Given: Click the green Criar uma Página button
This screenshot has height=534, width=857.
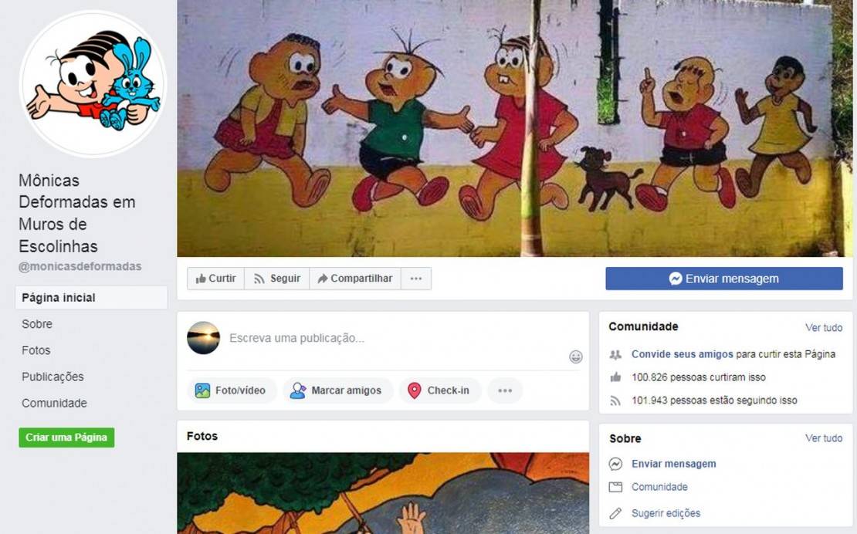Looking at the screenshot, I should [66, 438].
